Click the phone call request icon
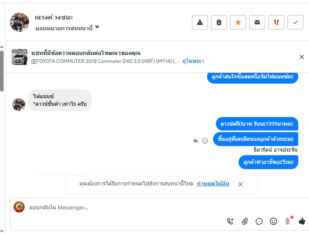Screen dimensions: 309x234 coord(231,221)
